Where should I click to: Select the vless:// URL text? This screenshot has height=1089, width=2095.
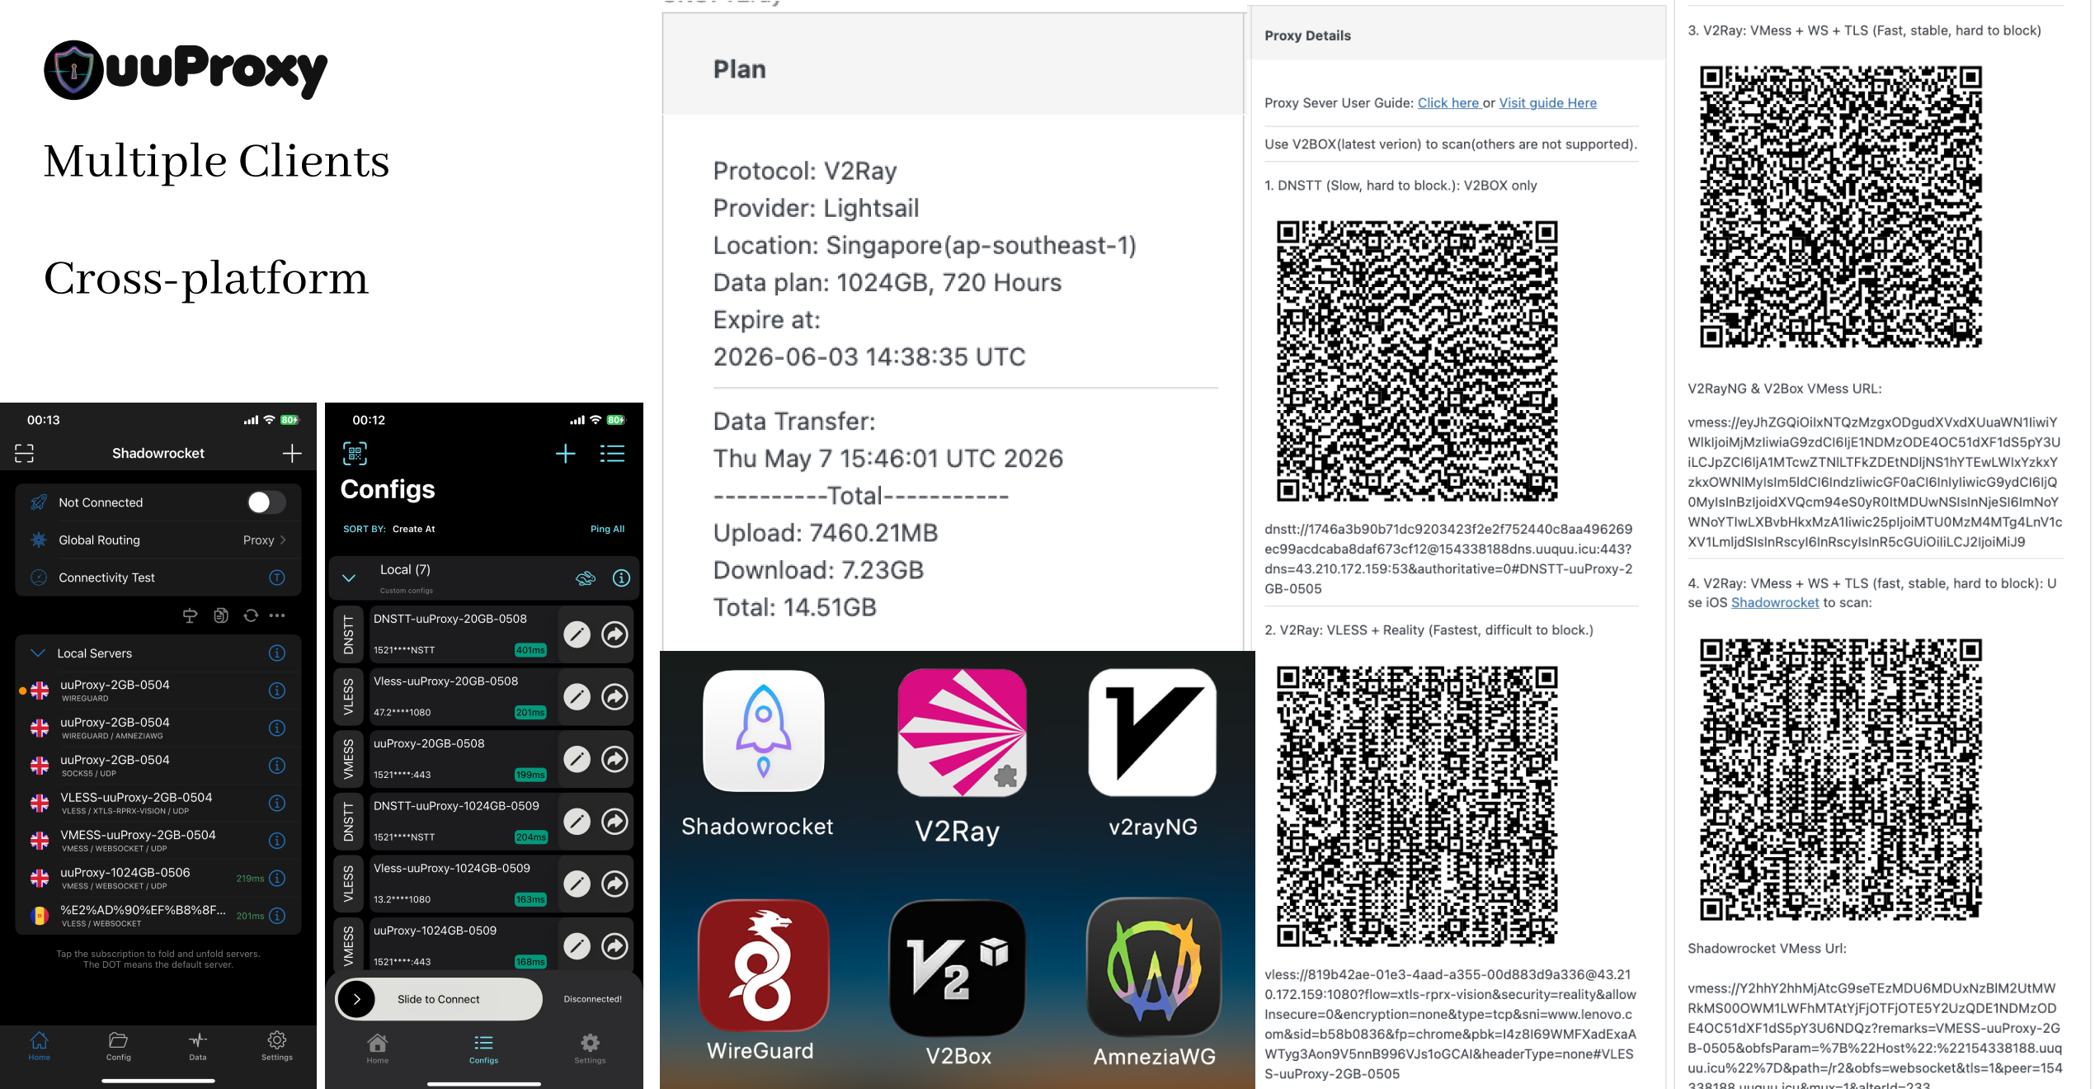[x=1449, y=1024]
